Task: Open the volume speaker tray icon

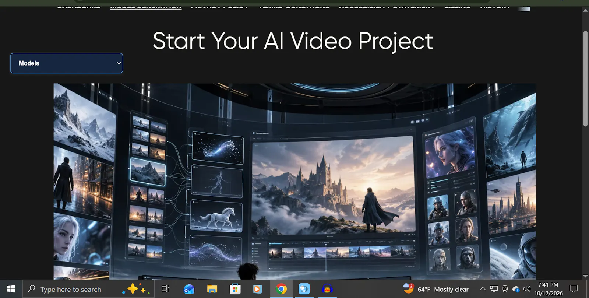Action: 527,289
